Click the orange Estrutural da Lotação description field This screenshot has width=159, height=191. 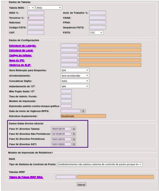click(x=110, y=46)
